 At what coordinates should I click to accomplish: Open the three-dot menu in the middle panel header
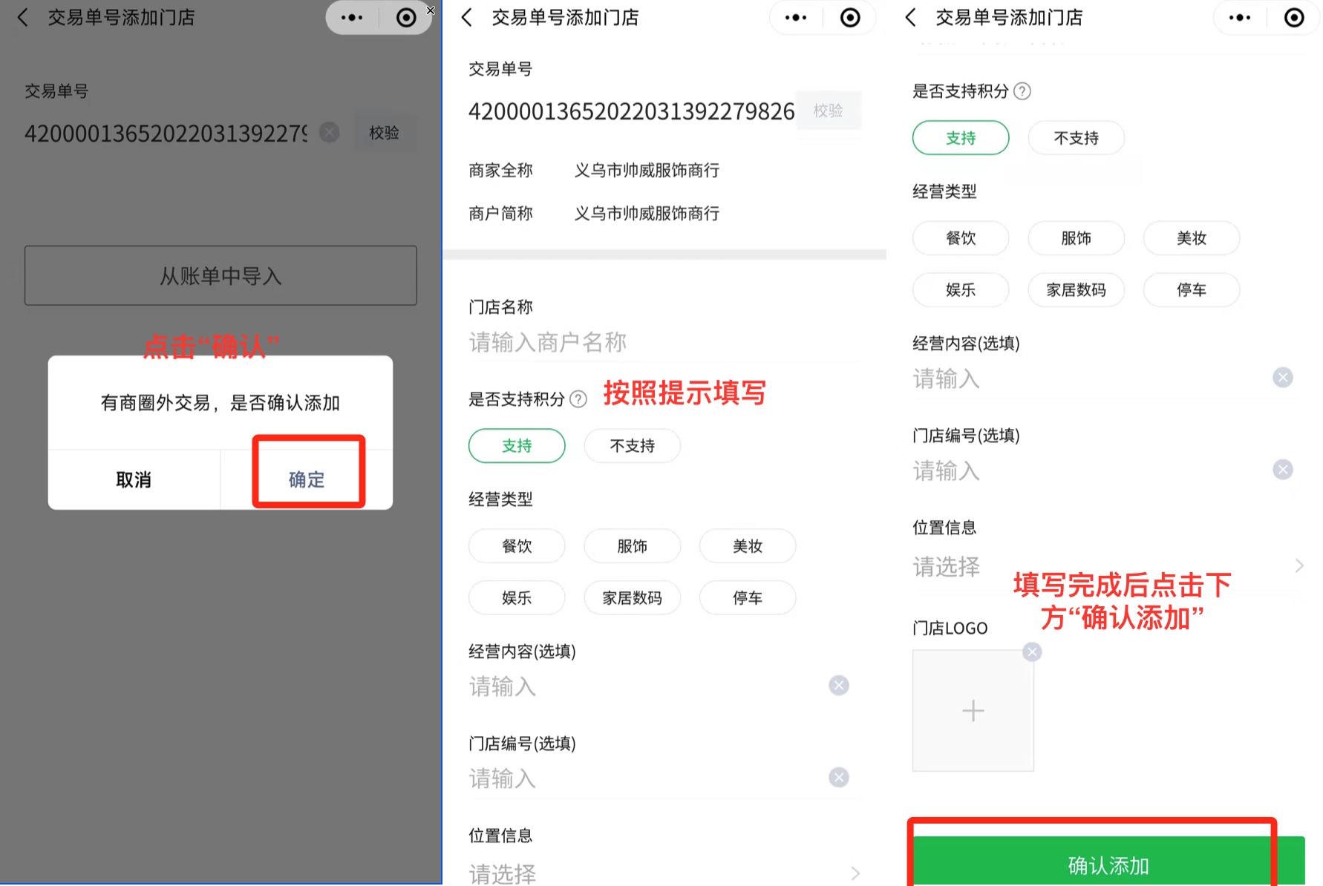[795, 18]
